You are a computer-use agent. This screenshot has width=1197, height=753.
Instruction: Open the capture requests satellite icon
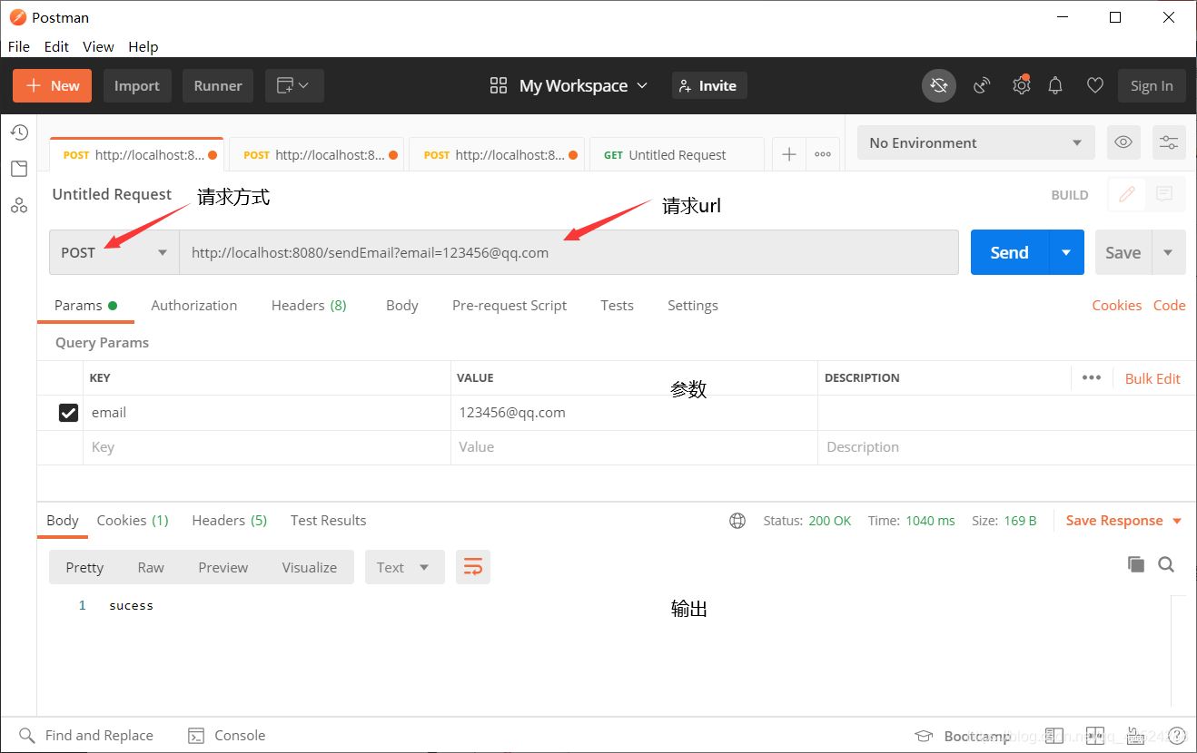(982, 86)
